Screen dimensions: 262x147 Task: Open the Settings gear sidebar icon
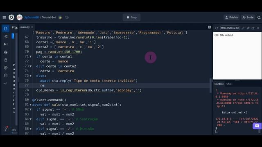point(6,68)
